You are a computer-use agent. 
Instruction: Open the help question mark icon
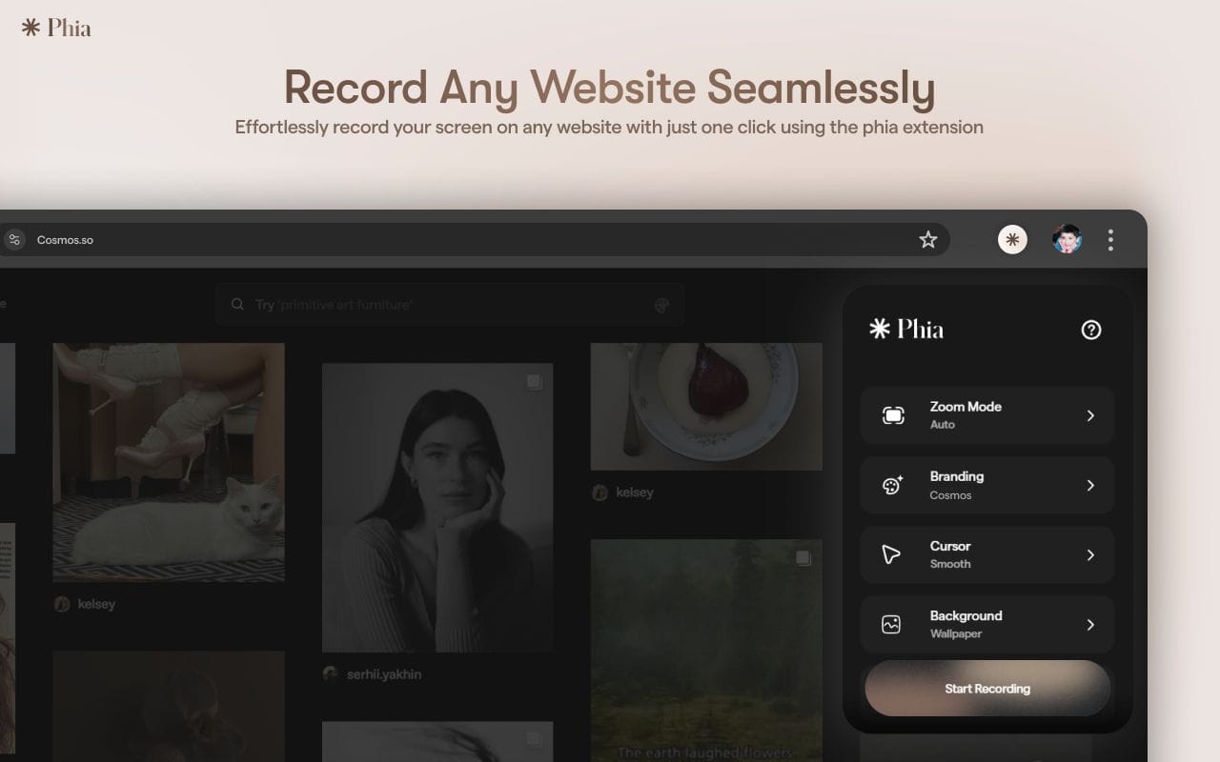pyautogui.click(x=1091, y=330)
